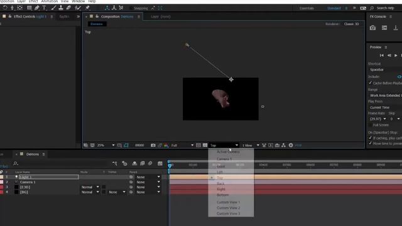Open blending Mode dropdown for [BG] layer
The image size is (402, 226).
pos(90,192)
